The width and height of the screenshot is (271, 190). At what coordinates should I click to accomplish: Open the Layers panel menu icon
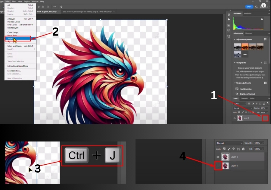pyautogui.click(x=269, y=98)
